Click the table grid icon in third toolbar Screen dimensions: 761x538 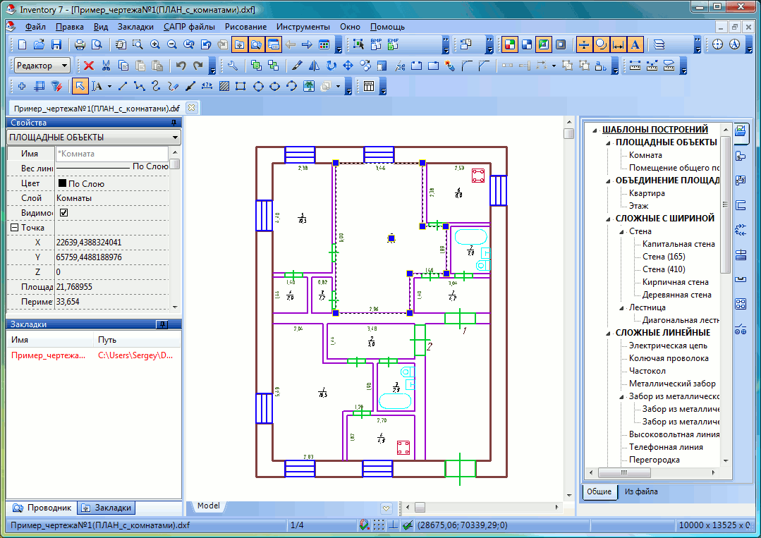coord(369,86)
